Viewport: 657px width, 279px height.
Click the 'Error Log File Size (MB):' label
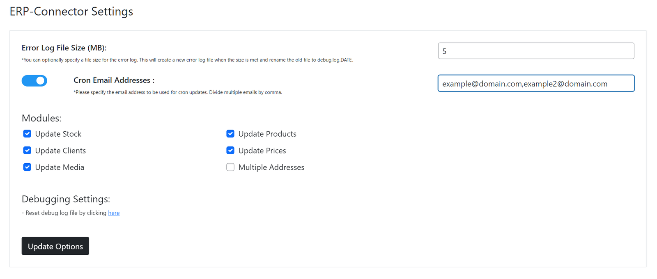point(64,48)
